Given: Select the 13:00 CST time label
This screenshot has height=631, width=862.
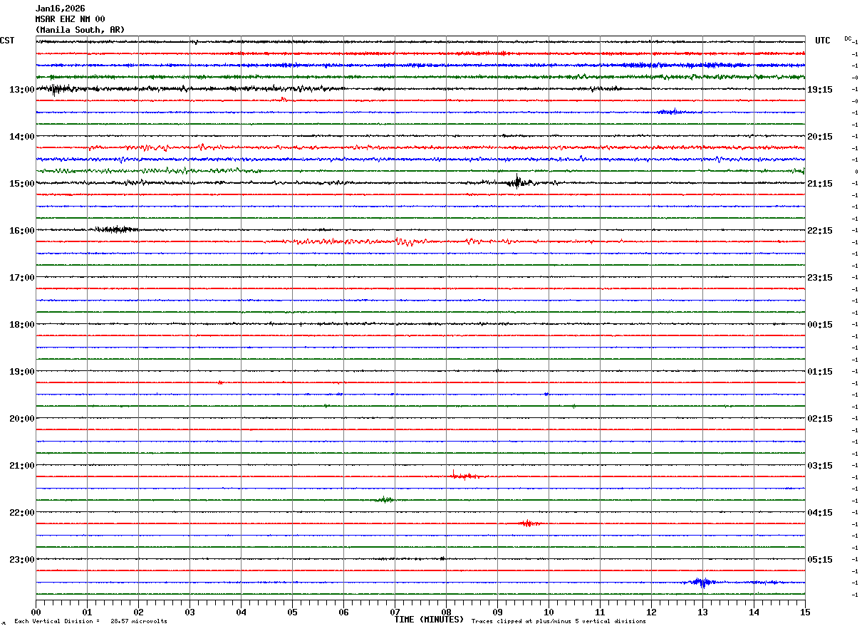Looking at the screenshot, I should (21, 90).
